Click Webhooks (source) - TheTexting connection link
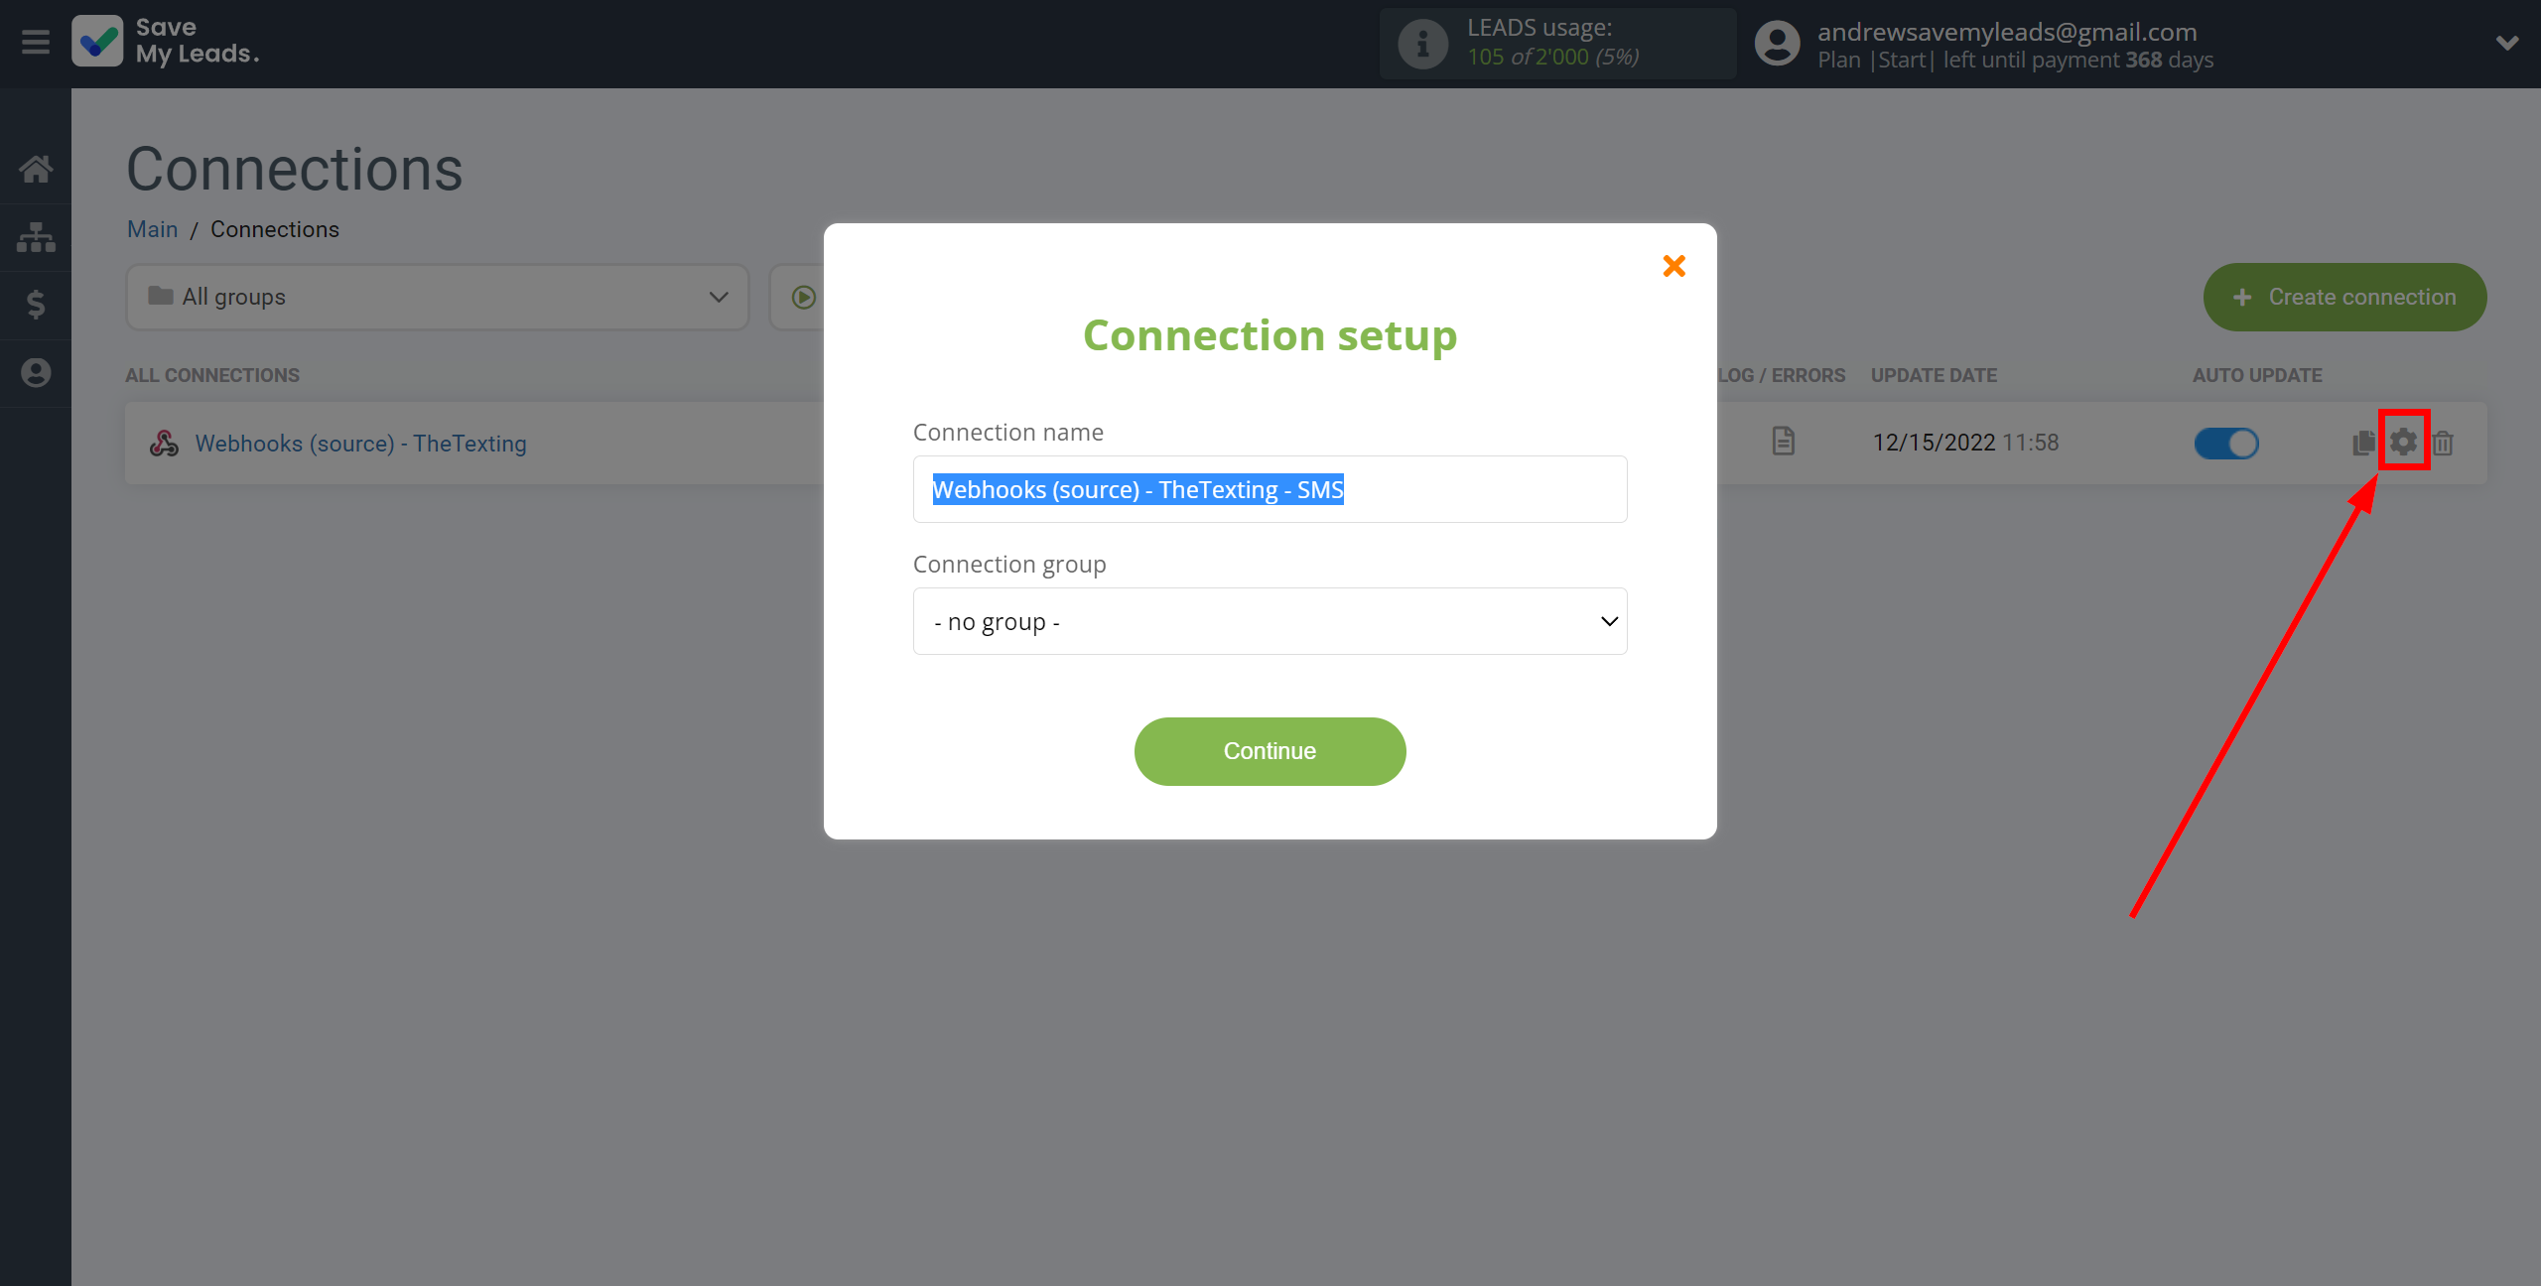 361,443
